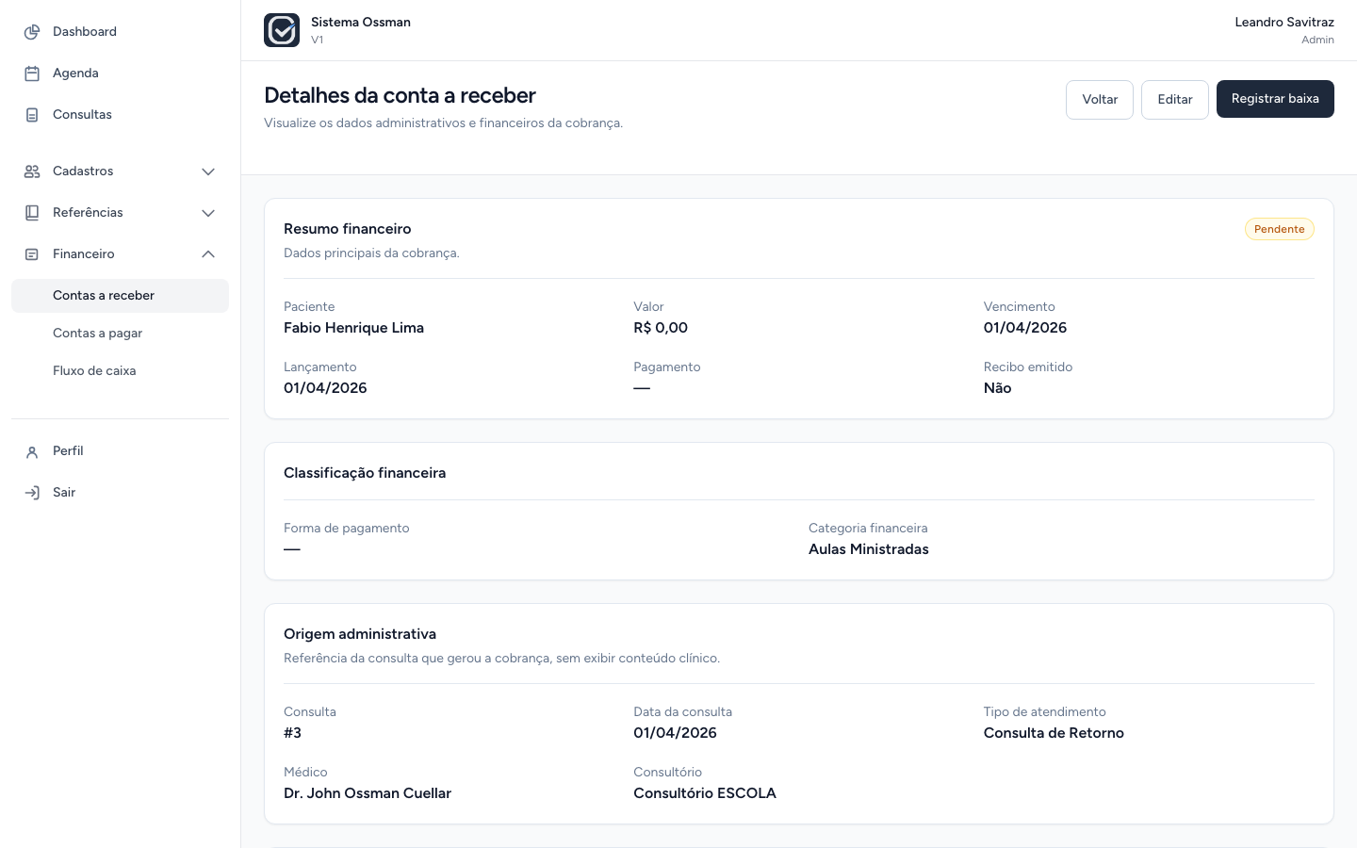Click the Voltar button
Screen dimensions: 1357x848
click(x=1100, y=100)
